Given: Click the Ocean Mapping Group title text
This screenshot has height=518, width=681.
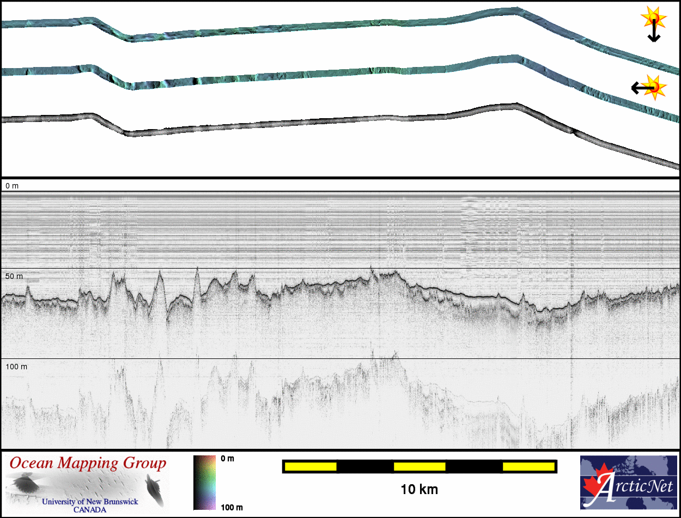Looking at the screenshot, I should tap(88, 464).
